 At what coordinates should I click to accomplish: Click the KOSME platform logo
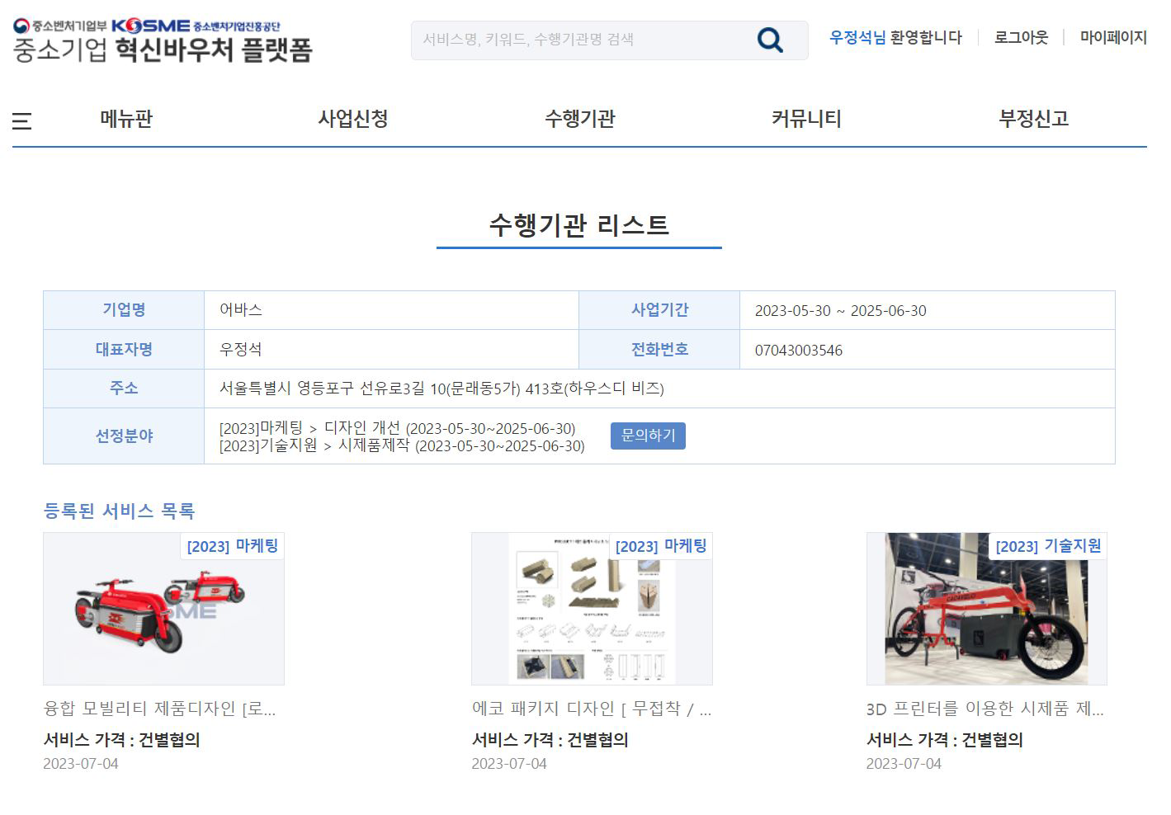tap(163, 40)
